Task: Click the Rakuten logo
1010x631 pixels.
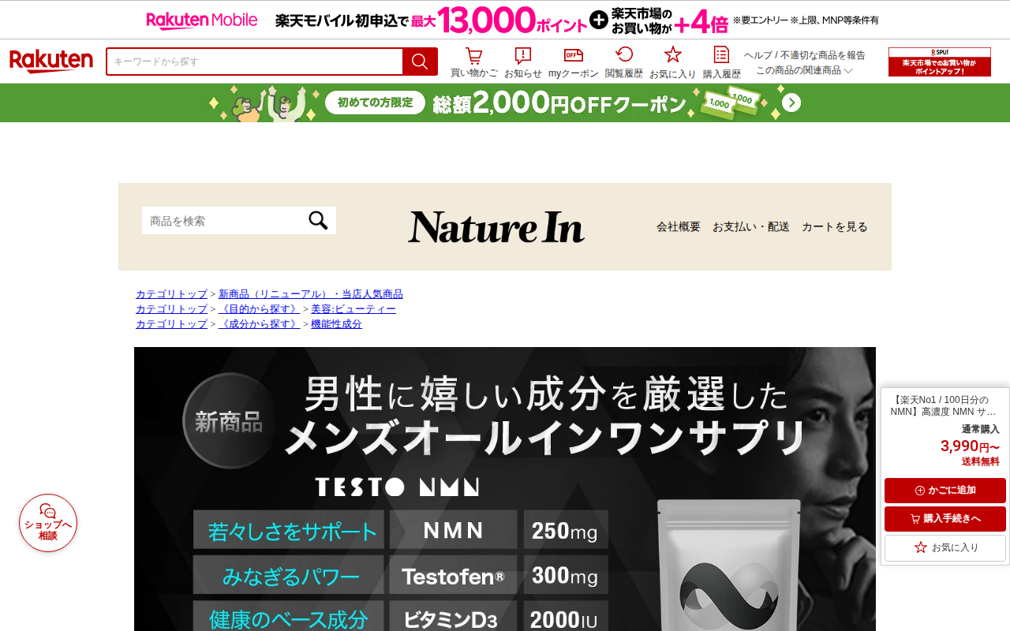Action: (51, 62)
